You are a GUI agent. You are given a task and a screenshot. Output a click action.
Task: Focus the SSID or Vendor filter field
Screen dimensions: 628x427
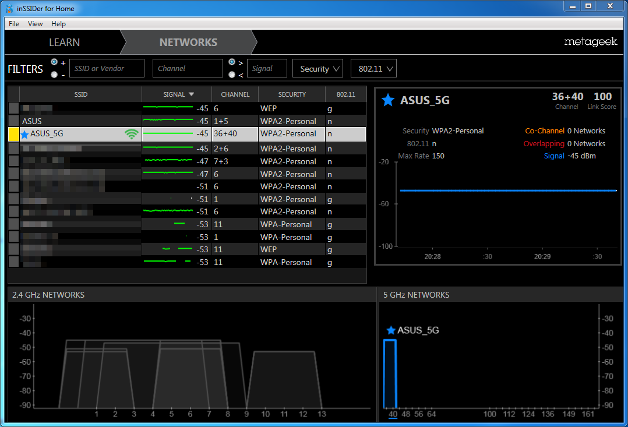pos(107,69)
